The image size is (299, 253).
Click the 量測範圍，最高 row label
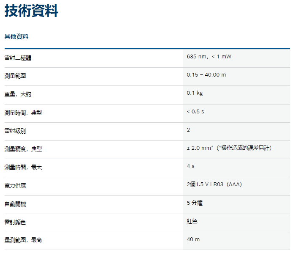tap(23, 240)
